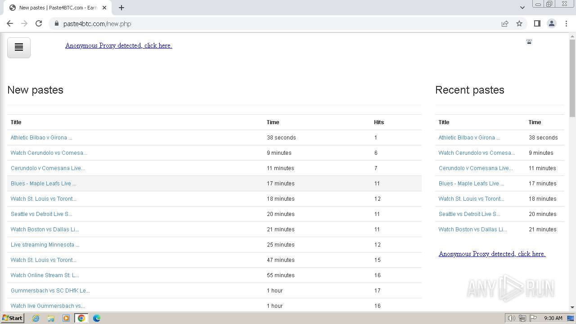Image resolution: width=576 pixels, height=324 pixels.
Task: Select the New pastes browser tab
Action: click(x=58, y=8)
